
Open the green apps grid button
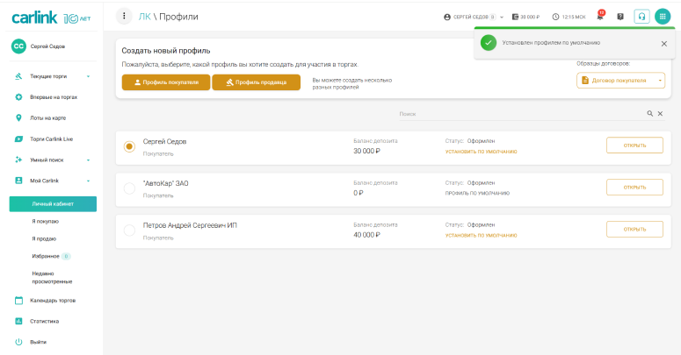662,17
